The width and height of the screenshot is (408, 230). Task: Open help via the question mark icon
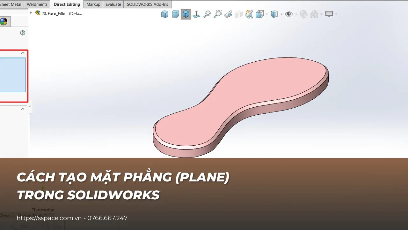tap(23, 33)
